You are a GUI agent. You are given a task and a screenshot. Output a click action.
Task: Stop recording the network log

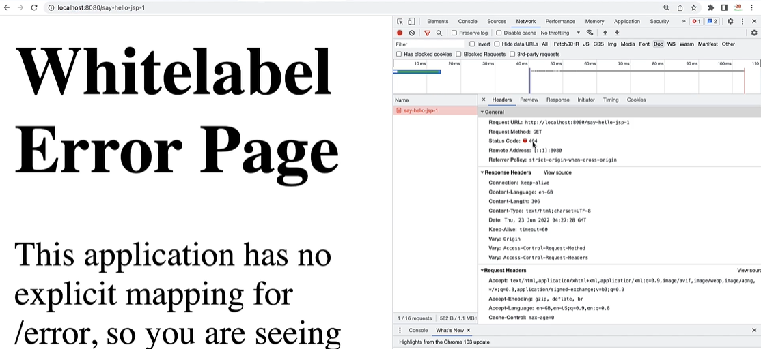click(x=400, y=33)
